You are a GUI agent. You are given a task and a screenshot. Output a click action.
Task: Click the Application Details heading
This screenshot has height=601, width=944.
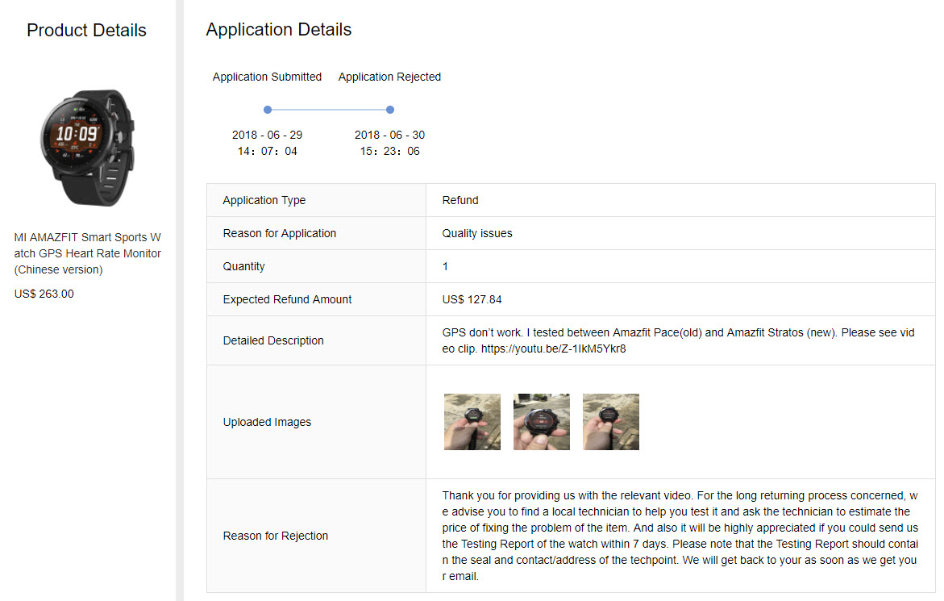point(279,30)
